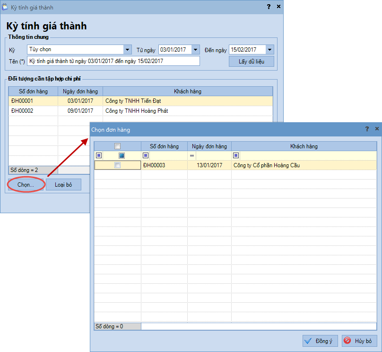Open the Kỳ dropdown list
This screenshot has height=352, width=382.
point(127,50)
